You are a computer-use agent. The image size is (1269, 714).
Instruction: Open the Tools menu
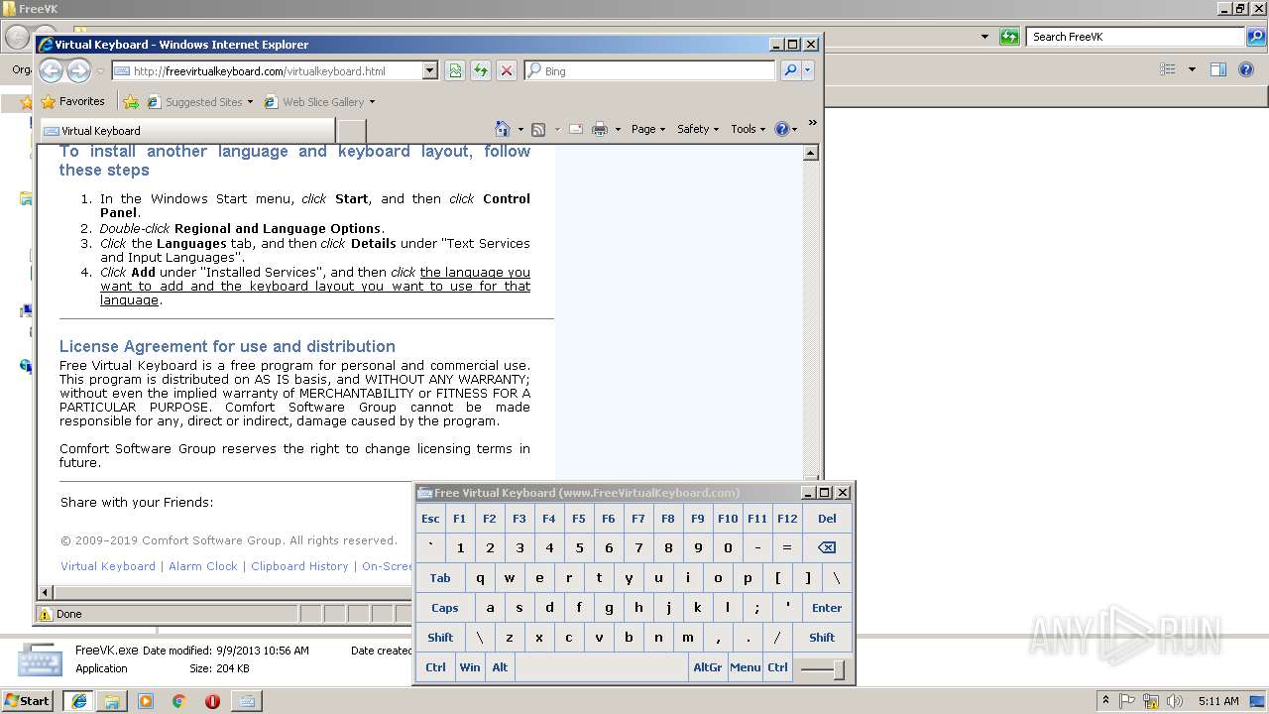click(748, 129)
